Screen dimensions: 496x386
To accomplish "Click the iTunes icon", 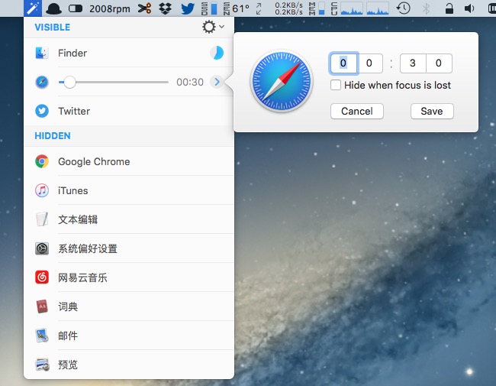I will tap(42, 191).
